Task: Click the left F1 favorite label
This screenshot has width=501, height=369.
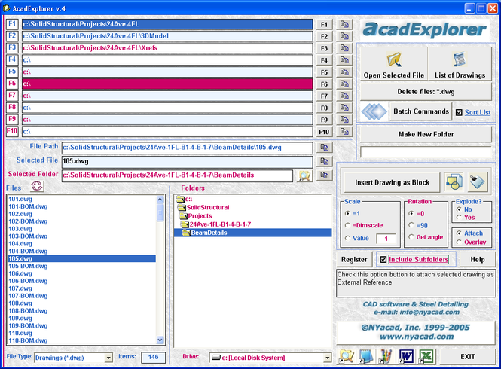Action: coord(12,24)
